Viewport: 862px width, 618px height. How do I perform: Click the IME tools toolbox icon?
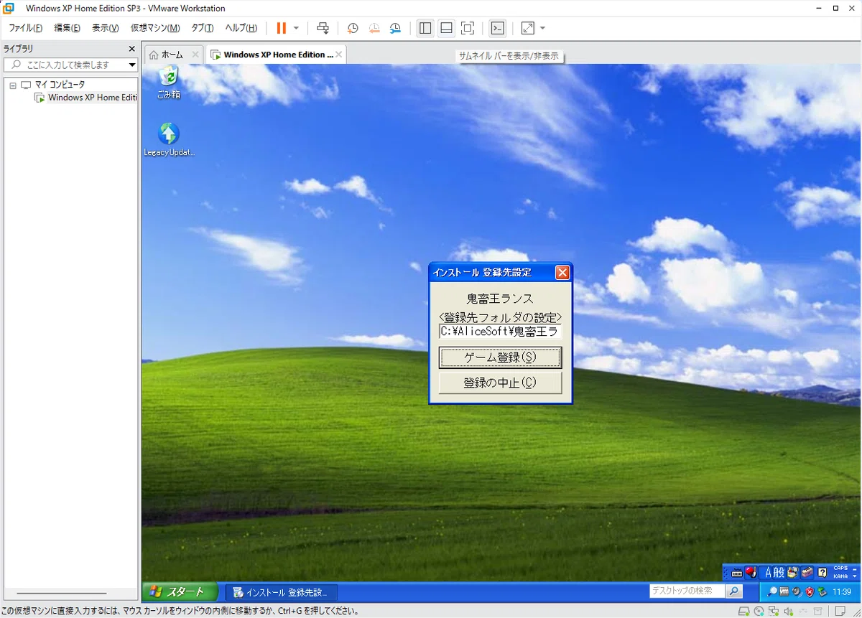pos(807,572)
